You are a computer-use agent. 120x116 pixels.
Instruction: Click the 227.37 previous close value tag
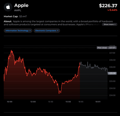click(x=112, y=48)
